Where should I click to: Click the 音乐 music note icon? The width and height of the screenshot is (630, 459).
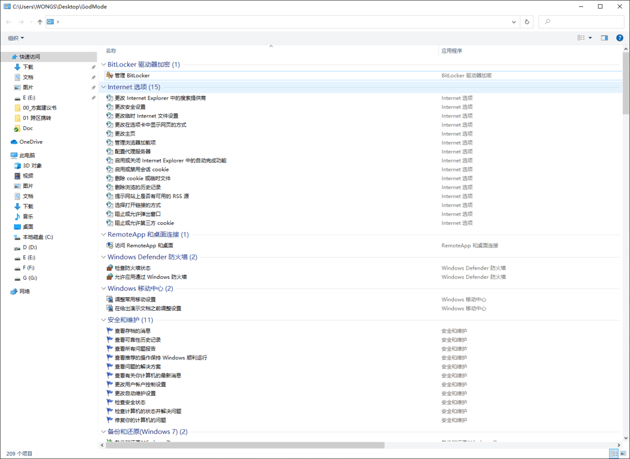pyautogui.click(x=17, y=216)
